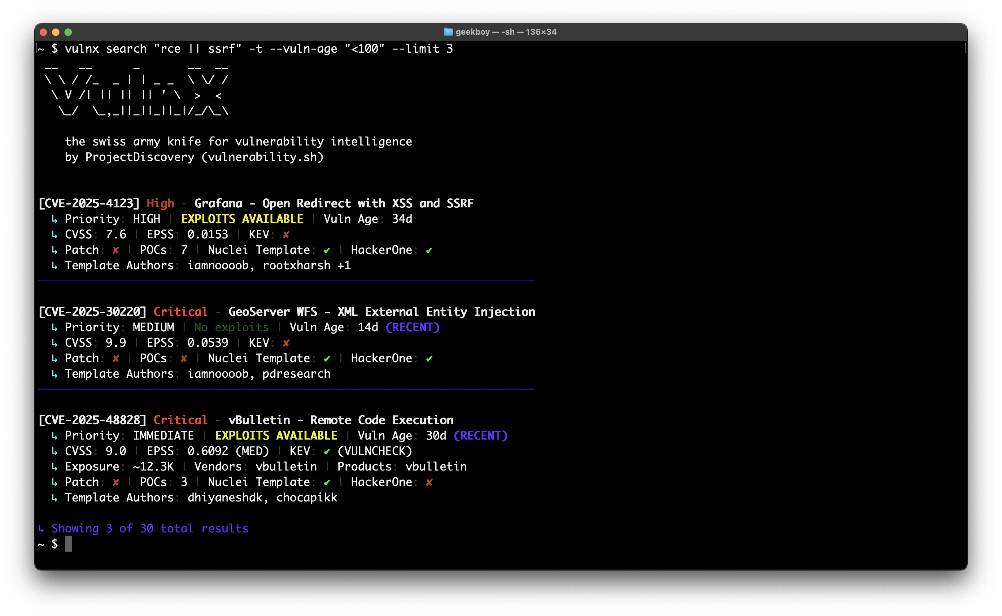Click title 'vBulletin - Remote Code Execution'
Viewport: 1002px width, 616px height.
[341, 420]
